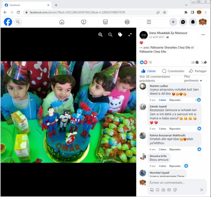
Task: Open the Groups icon
Action: (127, 22)
